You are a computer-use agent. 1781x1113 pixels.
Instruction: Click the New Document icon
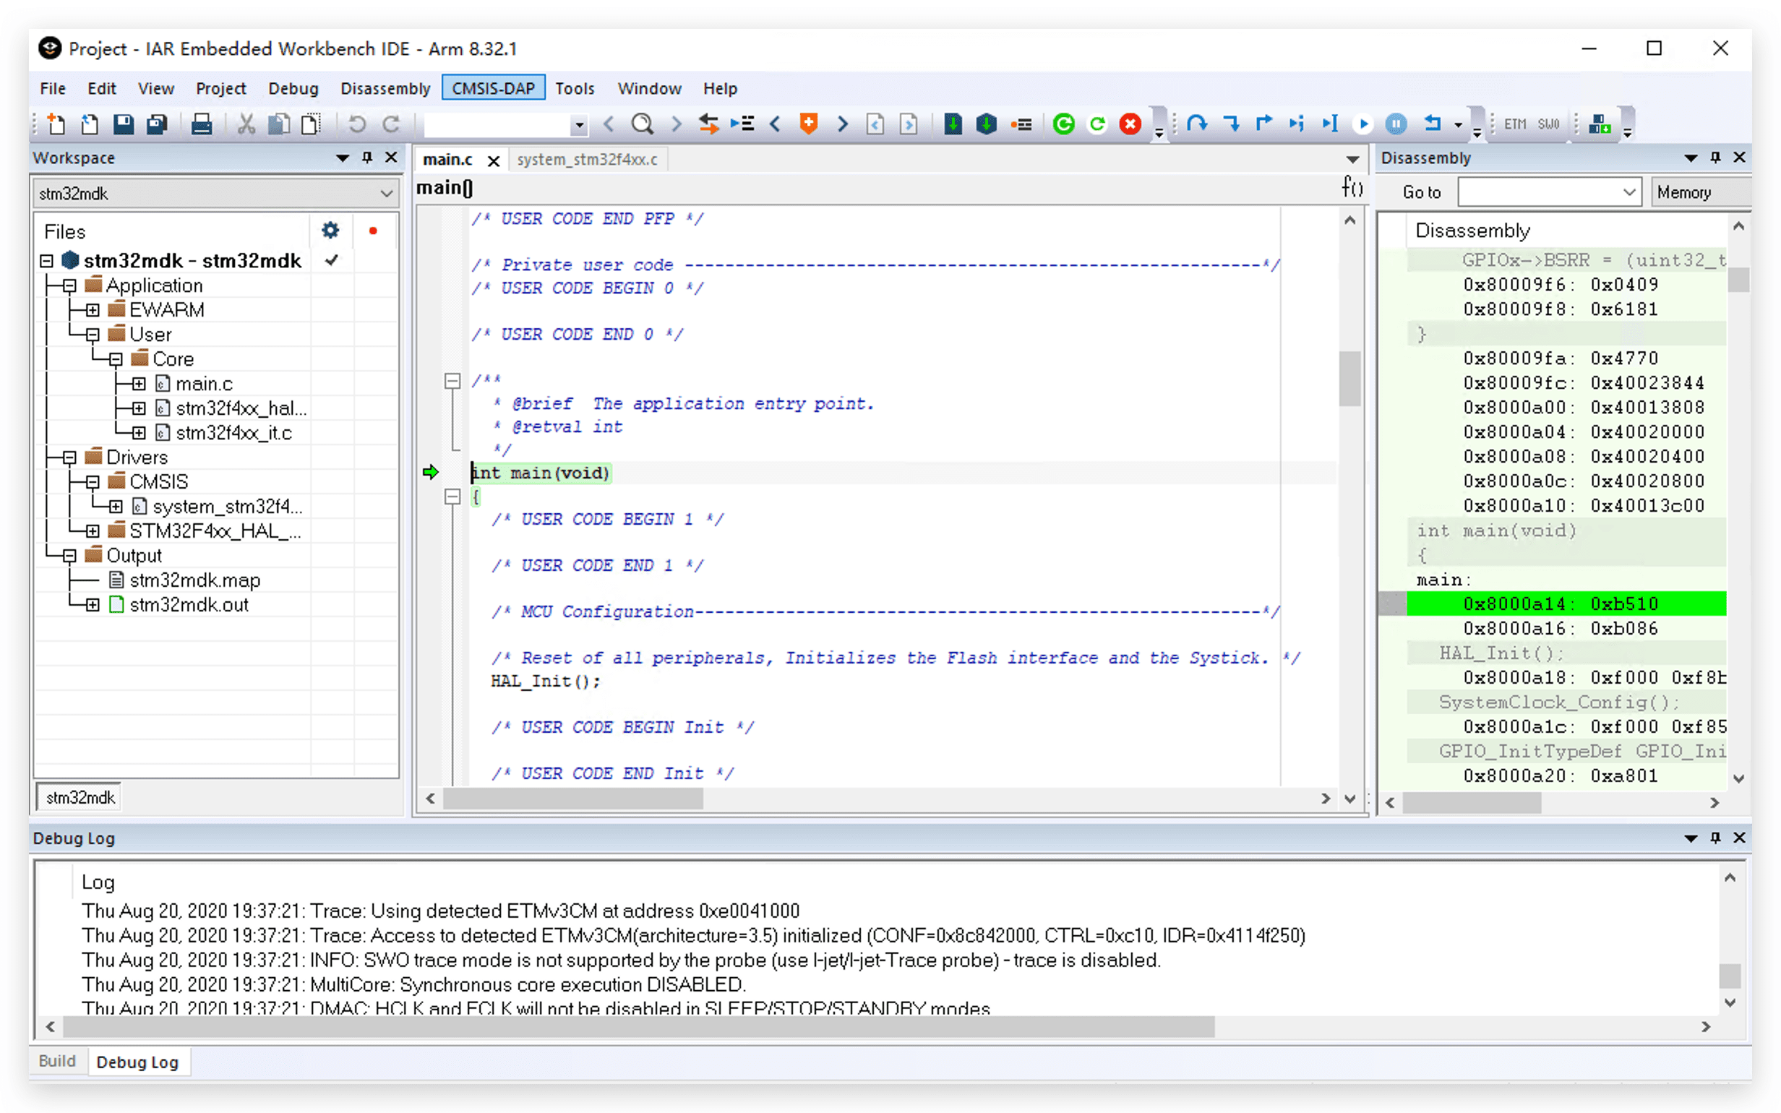pos(56,124)
